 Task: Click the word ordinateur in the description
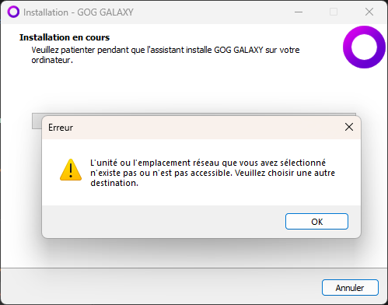coord(52,60)
